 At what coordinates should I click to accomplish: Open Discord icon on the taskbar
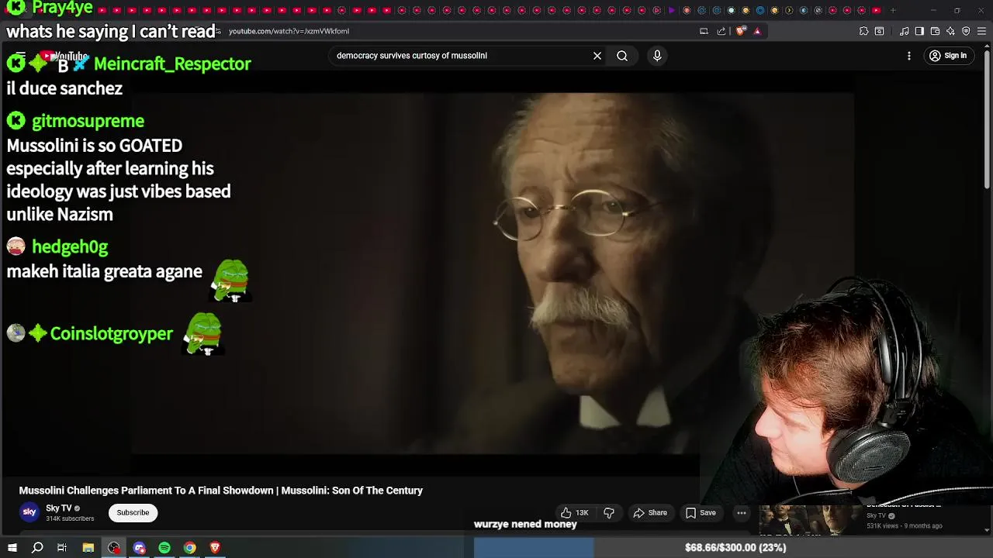(x=139, y=548)
